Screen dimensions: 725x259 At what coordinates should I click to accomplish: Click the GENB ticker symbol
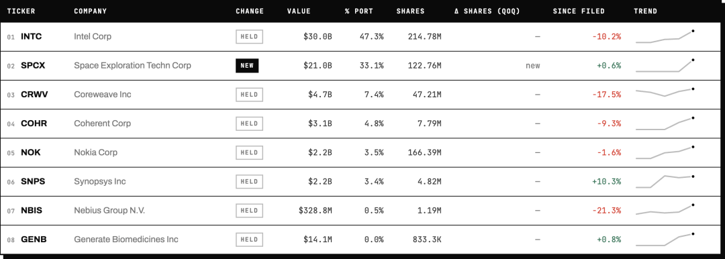(x=34, y=240)
